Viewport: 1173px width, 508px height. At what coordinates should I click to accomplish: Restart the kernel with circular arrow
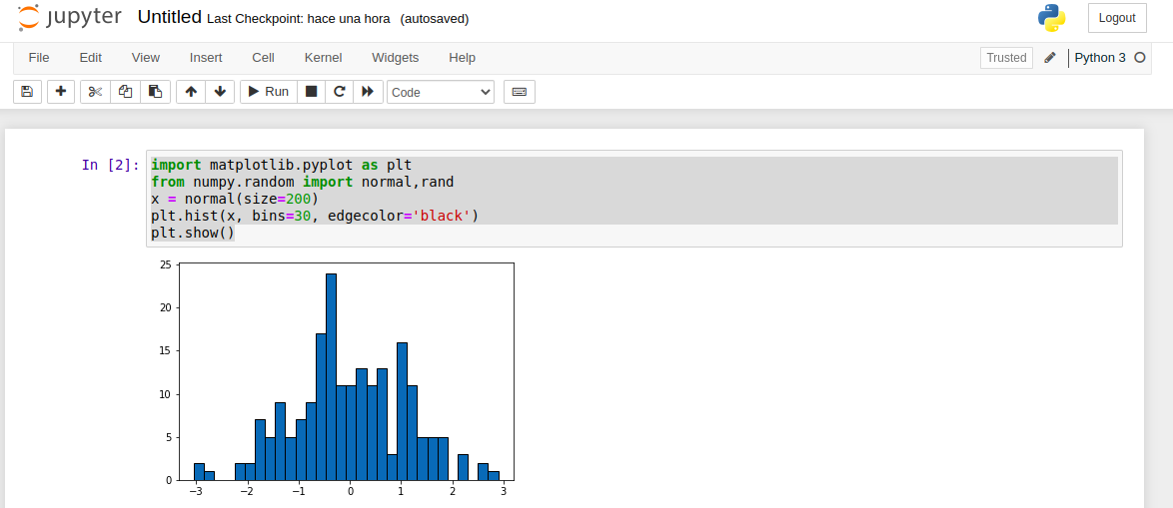pyautogui.click(x=340, y=92)
